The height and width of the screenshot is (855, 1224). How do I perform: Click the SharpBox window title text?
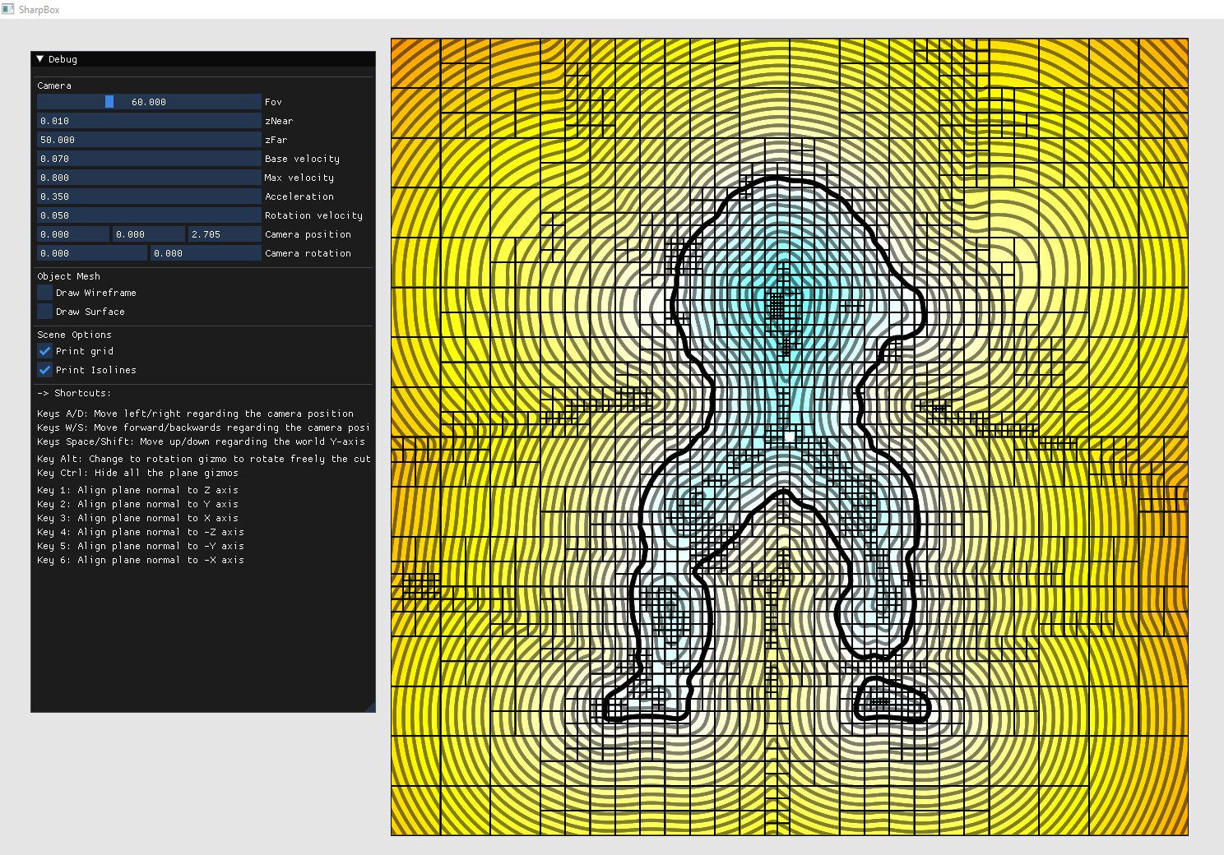pyautogui.click(x=39, y=10)
